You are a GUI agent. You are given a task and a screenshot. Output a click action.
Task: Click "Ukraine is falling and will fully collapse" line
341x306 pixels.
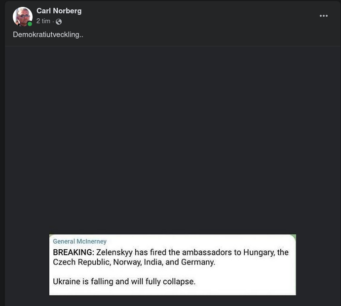124,282
